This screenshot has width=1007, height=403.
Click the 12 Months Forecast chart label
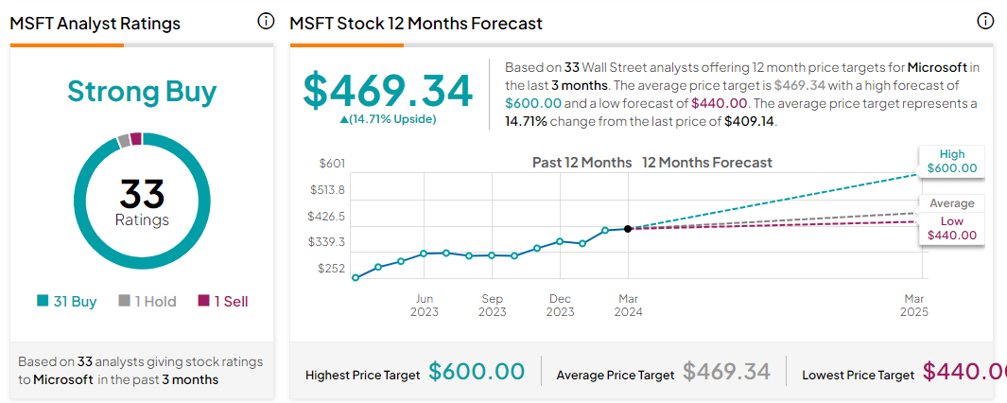click(x=707, y=163)
